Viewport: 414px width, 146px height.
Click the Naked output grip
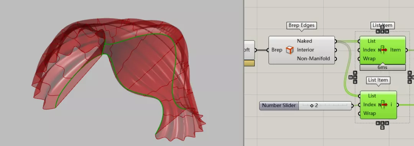[335, 41]
